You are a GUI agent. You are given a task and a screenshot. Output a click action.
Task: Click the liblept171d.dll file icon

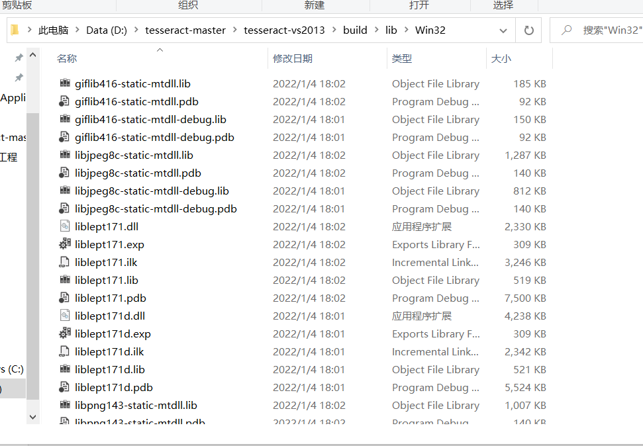pos(65,316)
